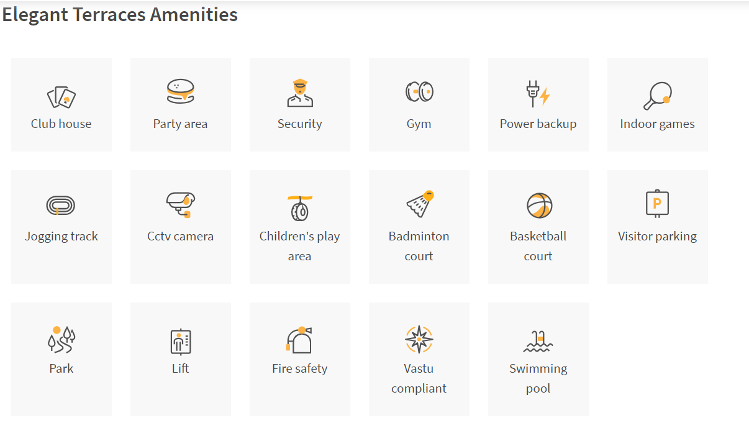The width and height of the screenshot is (749, 428).
Task: Click the Elegant Terraces Amenities heading
Action: (120, 14)
